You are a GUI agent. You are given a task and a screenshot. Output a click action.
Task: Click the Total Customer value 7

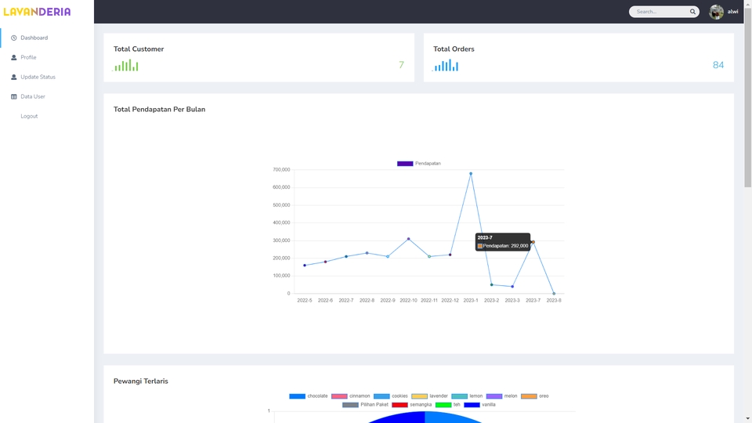pyautogui.click(x=401, y=65)
